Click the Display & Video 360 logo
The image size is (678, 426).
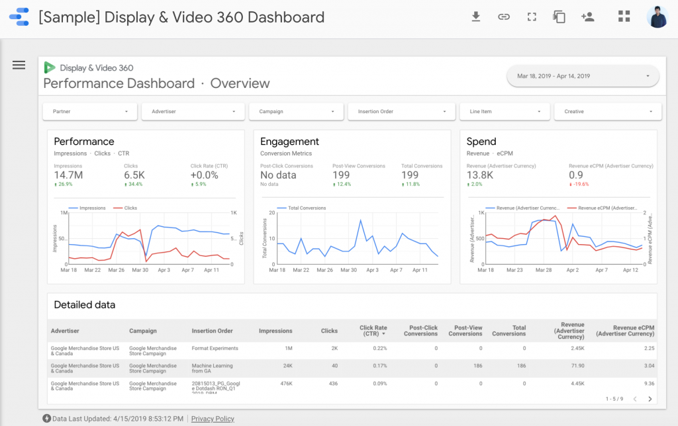click(x=49, y=67)
